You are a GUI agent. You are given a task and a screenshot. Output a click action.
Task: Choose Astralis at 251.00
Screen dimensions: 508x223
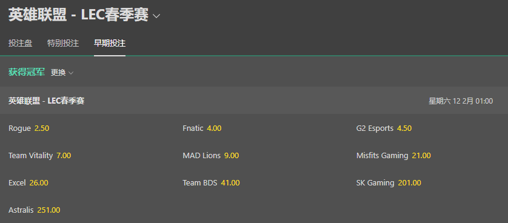click(35, 210)
